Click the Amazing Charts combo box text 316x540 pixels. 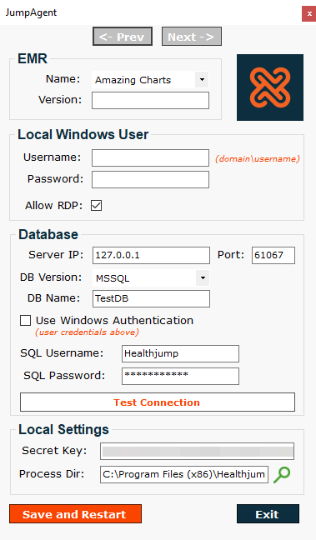tap(133, 80)
